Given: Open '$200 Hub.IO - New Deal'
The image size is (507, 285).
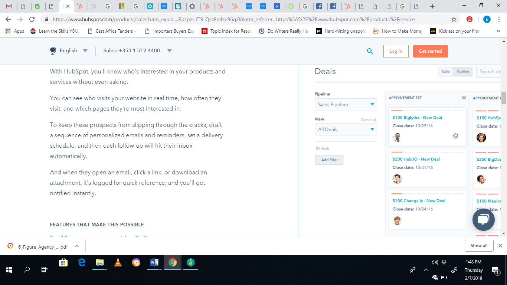Looking at the screenshot, I should point(416,159).
